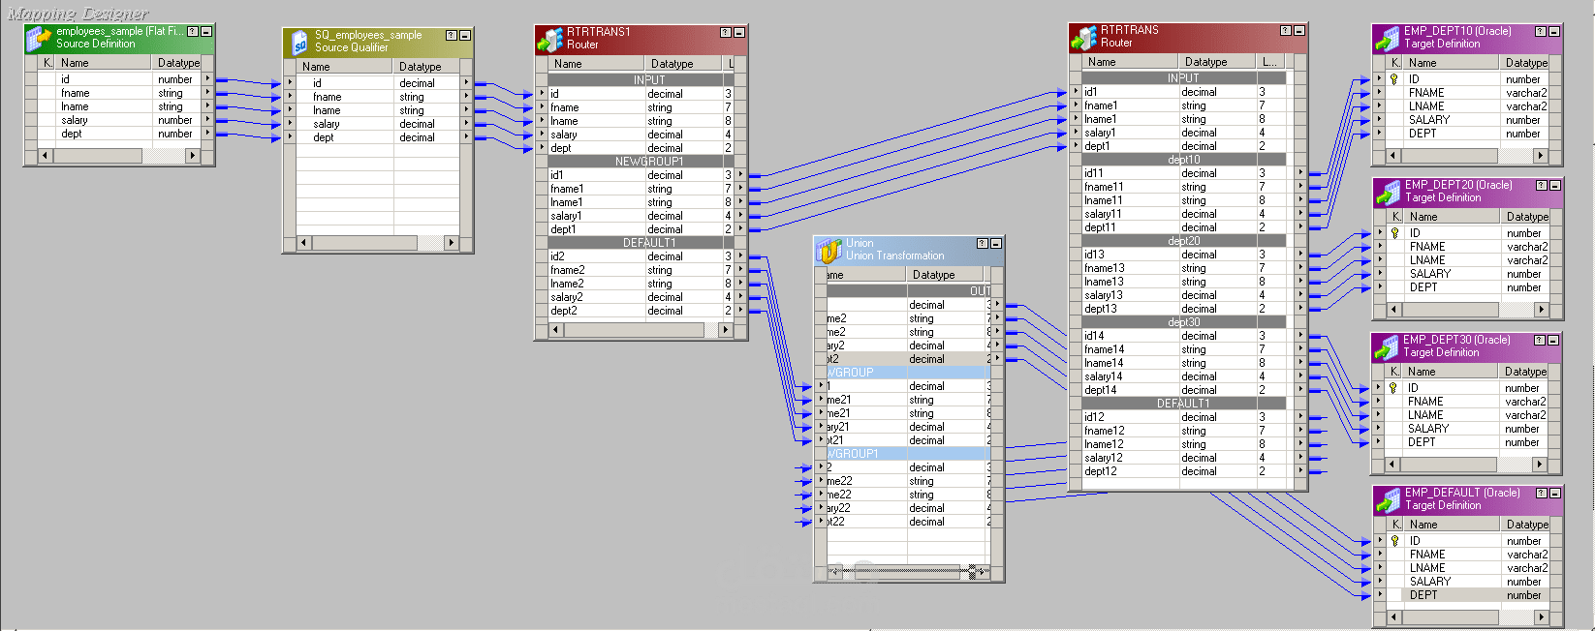This screenshot has width=1595, height=631.
Task: Click the RTRTRANS router transformation icon
Action: 1083,37
